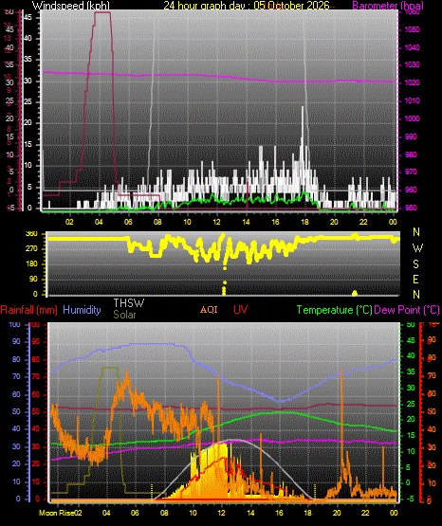442x526 pixels.
Task: Select the "Rainfall (mm)" legend label
Action: [x=28, y=310]
